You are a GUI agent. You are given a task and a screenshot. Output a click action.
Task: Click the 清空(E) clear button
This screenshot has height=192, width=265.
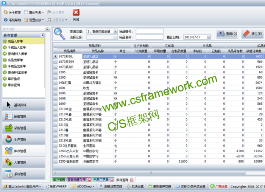point(252,34)
